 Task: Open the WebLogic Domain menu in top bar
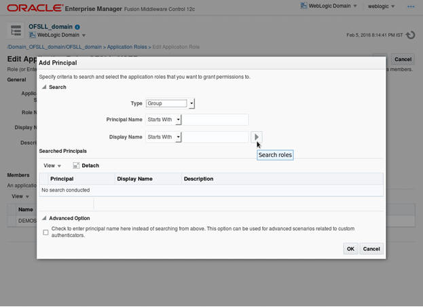329,6
